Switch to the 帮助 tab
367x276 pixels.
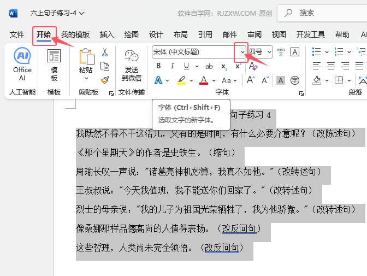click(342, 34)
